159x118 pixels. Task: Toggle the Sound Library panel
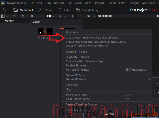[x=87, y=10]
